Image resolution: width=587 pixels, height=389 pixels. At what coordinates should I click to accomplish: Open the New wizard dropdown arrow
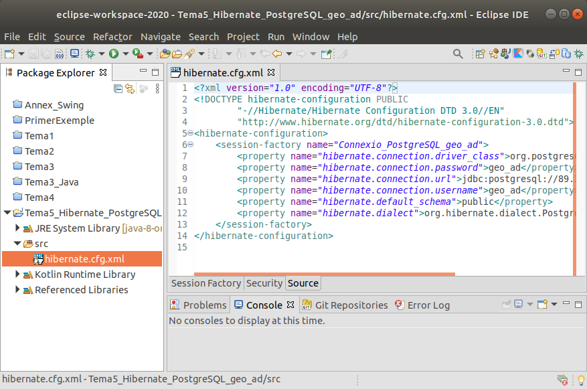21,54
